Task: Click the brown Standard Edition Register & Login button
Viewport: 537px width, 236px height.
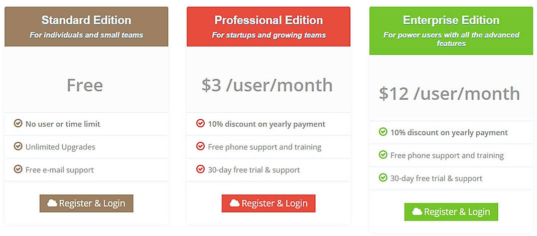Action: tap(86, 203)
